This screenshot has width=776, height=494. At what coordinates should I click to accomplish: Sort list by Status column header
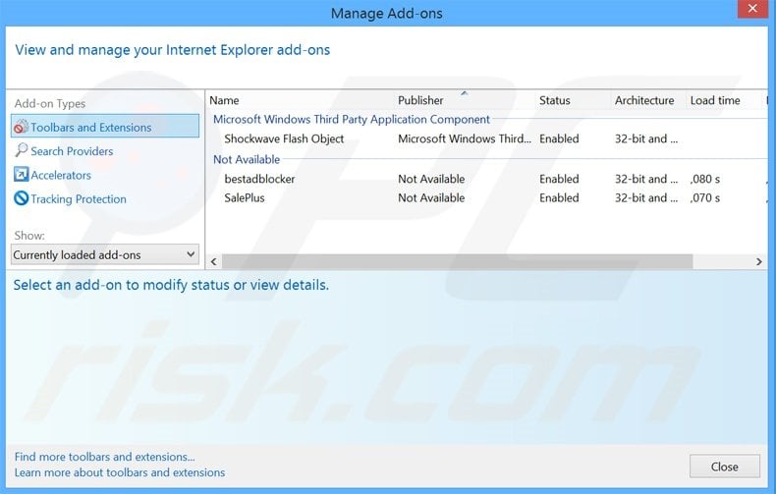tap(555, 100)
